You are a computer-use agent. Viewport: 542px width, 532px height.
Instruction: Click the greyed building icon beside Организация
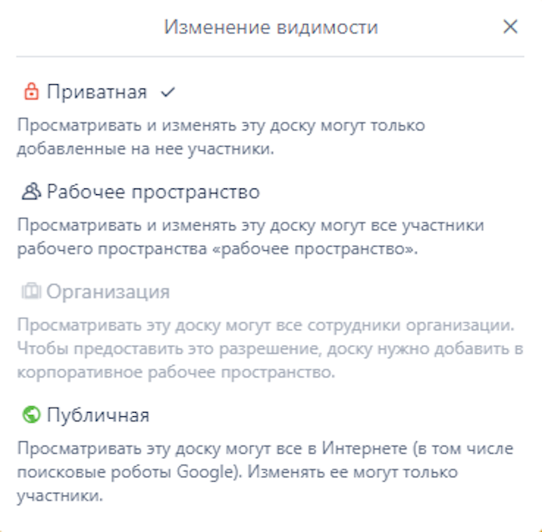coord(31,292)
